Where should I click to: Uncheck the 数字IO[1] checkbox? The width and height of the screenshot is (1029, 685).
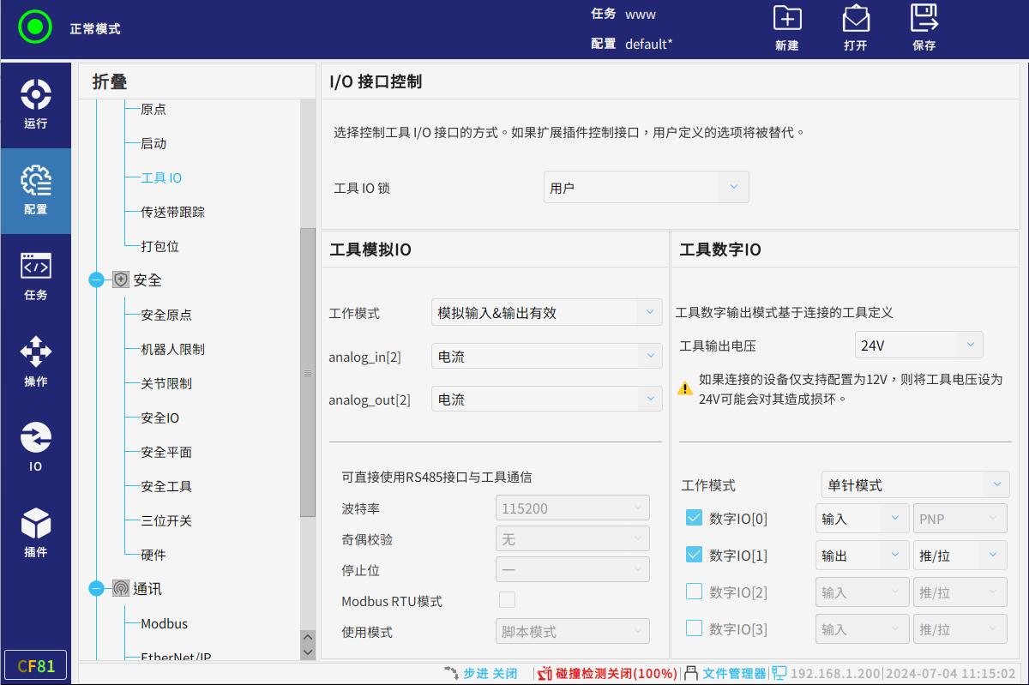pos(695,555)
